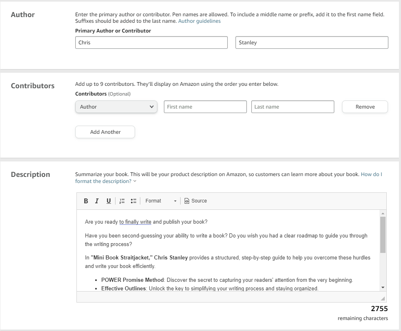Click the primary author last name field Stanley
The image size is (401, 331).
pyautogui.click(x=312, y=42)
